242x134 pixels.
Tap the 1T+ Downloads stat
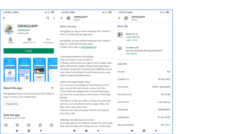click(x=48, y=41)
